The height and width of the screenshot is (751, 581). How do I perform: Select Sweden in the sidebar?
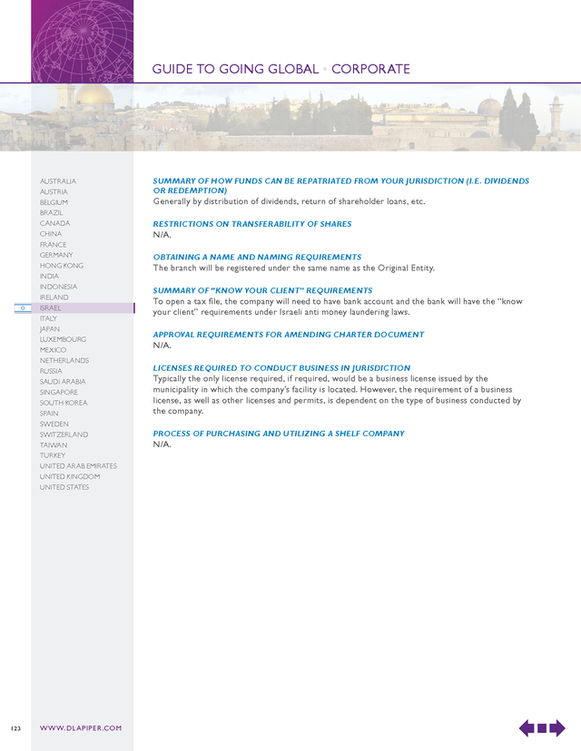54,424
